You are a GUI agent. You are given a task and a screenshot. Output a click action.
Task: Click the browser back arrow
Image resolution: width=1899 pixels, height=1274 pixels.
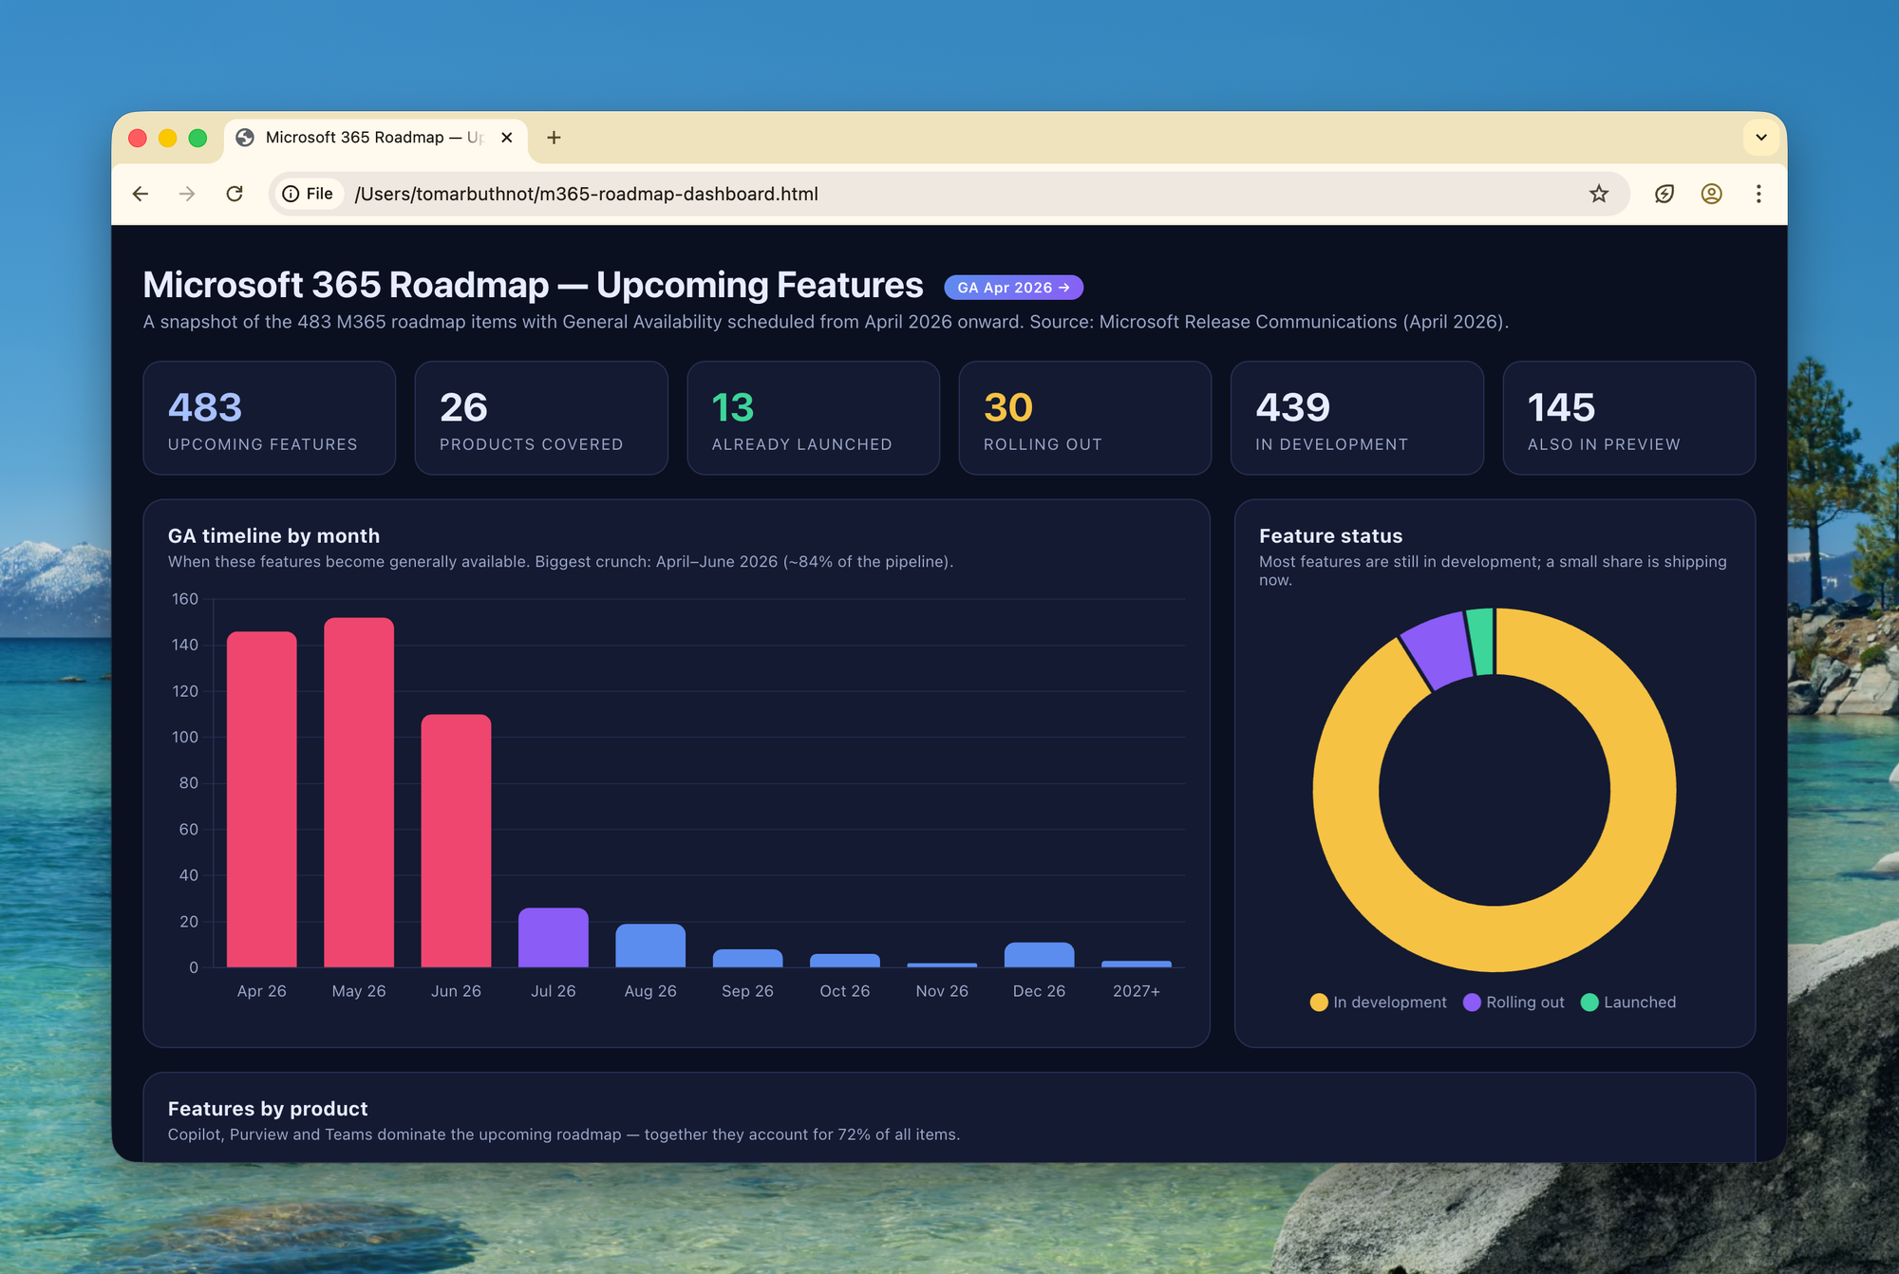tap(141, 194)
